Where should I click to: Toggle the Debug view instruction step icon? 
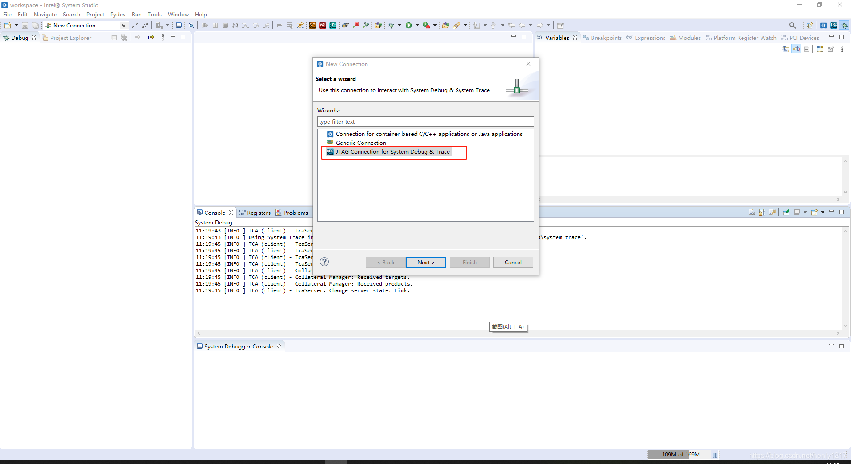click(151, 37)
